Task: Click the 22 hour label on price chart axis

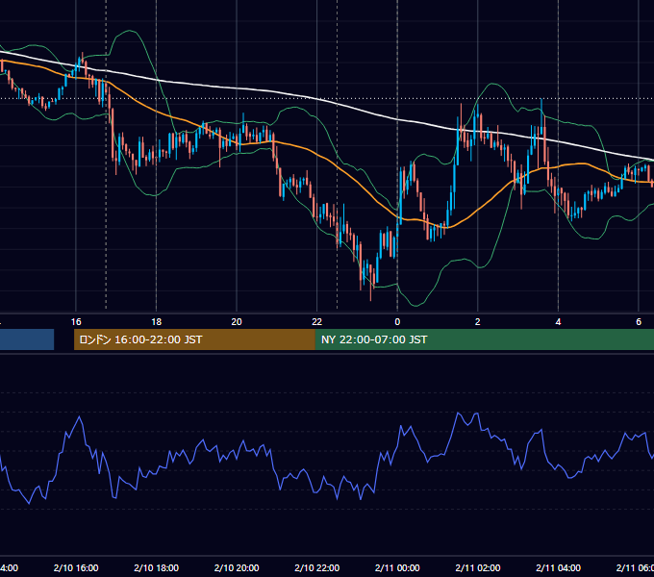Action: (x=317, y=322)
